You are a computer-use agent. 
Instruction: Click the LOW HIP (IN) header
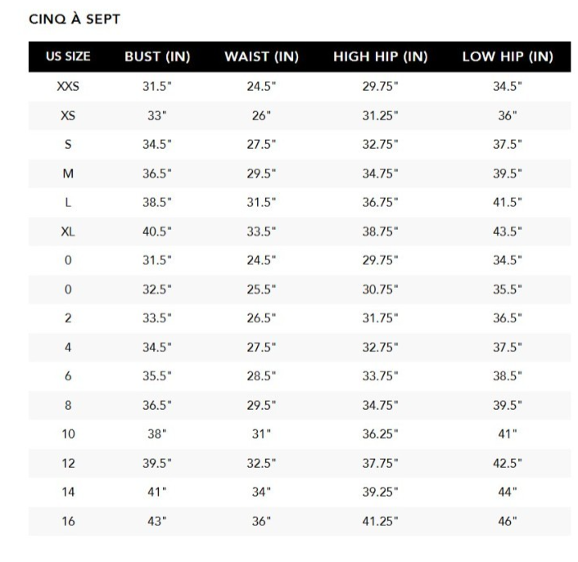tap(508, 57)
